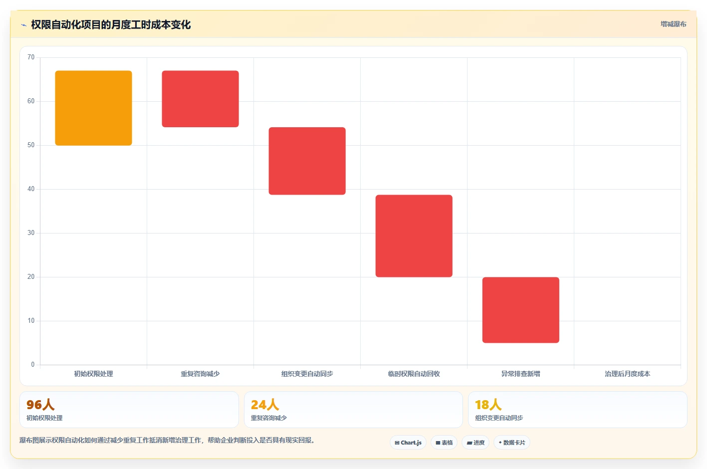Click the 进度 tag chip

[475, 443]
